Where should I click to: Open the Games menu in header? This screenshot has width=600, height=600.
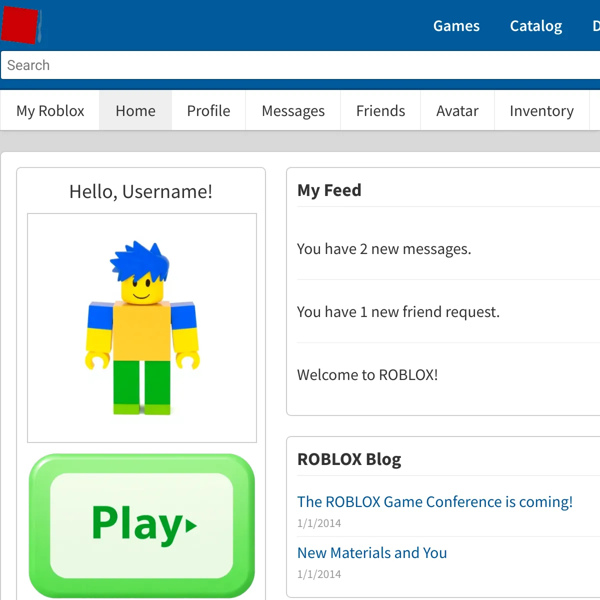point(456,26)
